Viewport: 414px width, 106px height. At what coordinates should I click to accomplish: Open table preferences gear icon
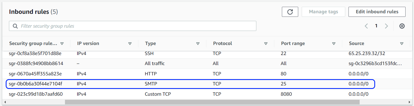[x=402, y=26]
